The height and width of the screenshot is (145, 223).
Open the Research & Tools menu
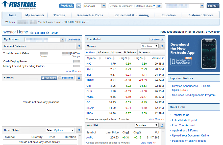pos(90,15)
